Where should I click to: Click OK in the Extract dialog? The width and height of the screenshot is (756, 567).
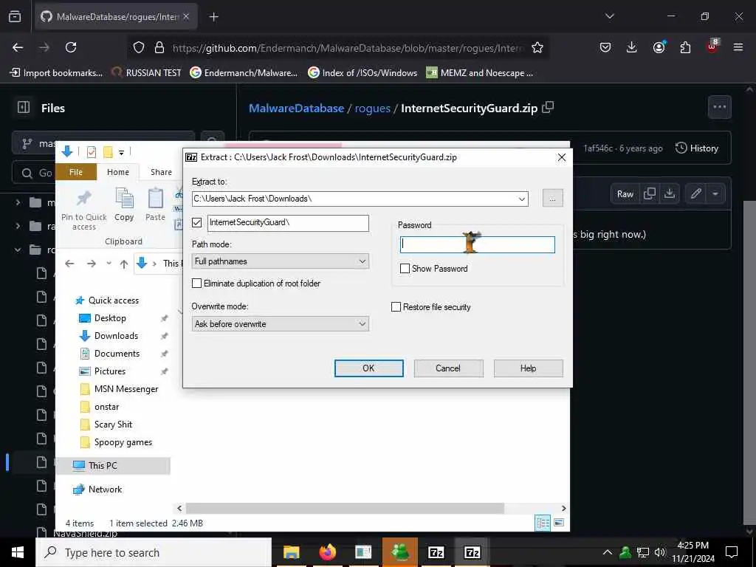click(x=369, y=368)
